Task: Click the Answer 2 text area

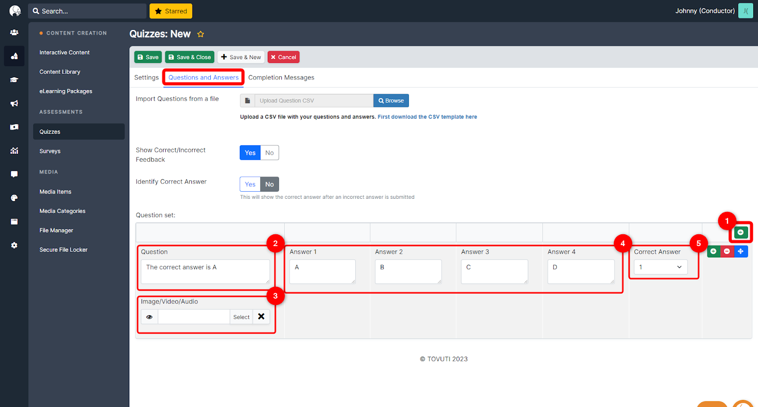Action: coord(408,272)
